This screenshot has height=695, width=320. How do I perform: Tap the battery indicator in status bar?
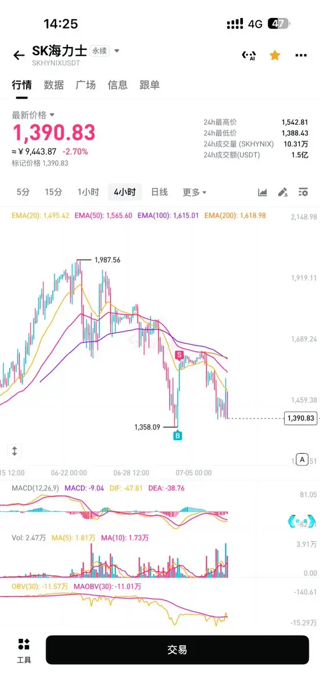pyautogui.click(x=279, y=24)
